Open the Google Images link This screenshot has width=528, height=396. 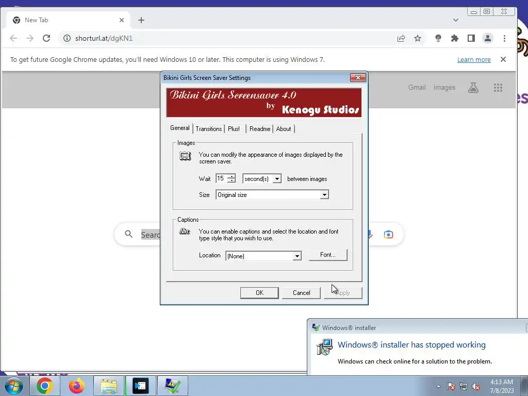point(444,88)
